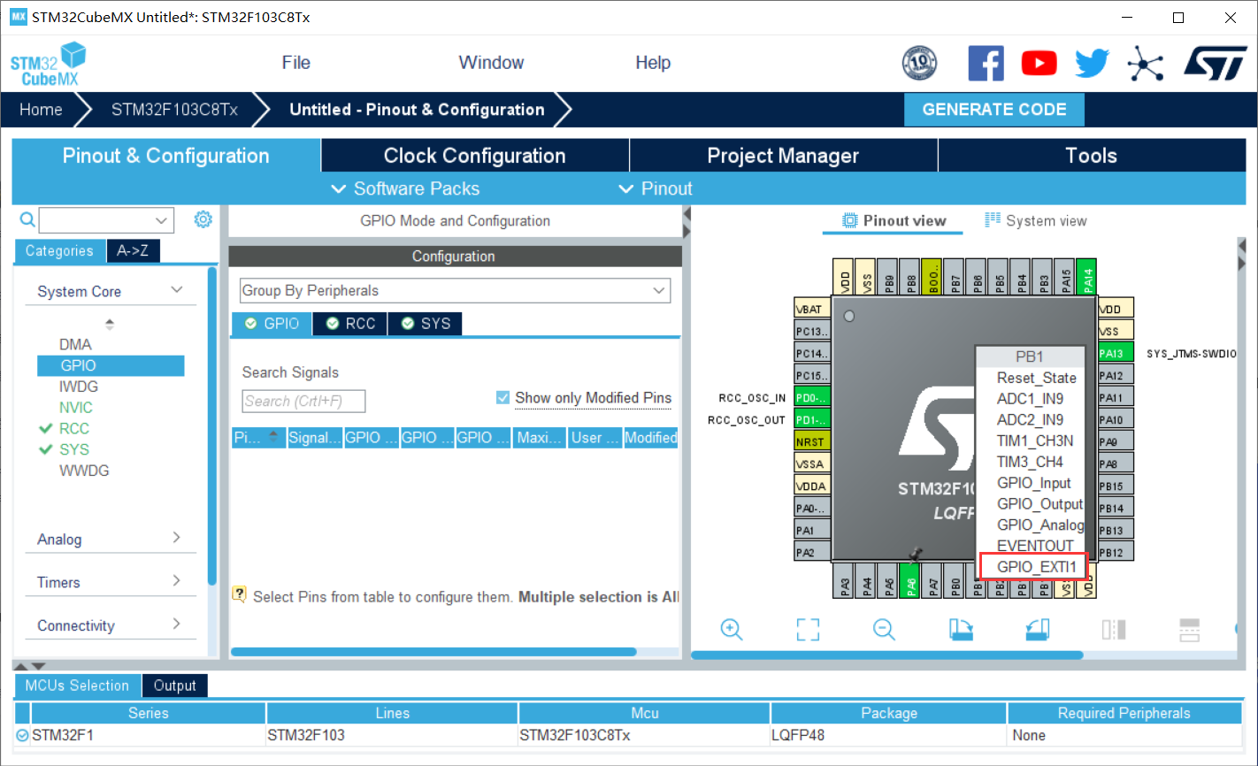This screenshot has height=766, width=1258.
Task: Open the Twitter icon link
Action: click(x=1093, y=63)
